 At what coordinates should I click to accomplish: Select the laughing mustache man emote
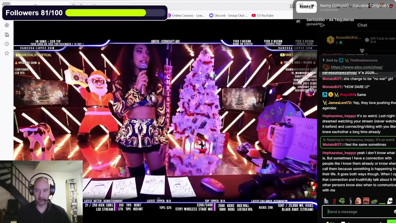(366, 201)
